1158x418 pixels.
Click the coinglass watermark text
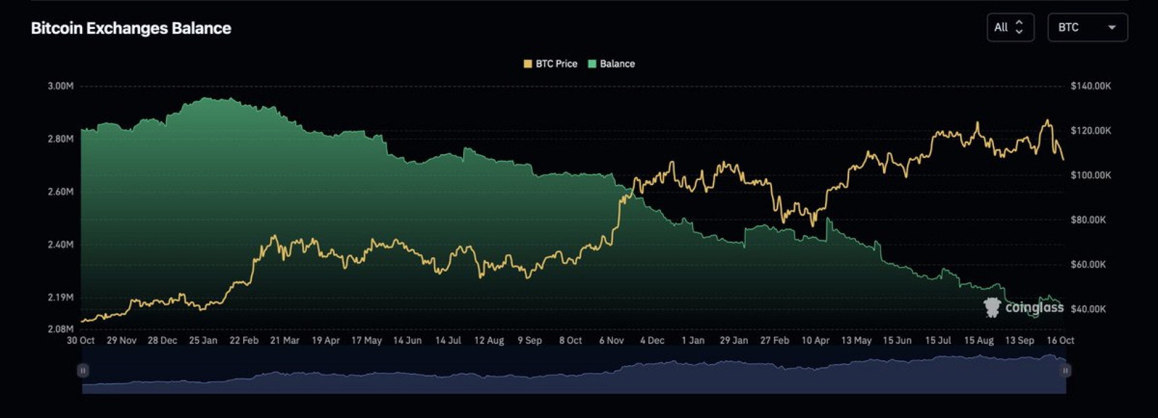tap(1034, 308)
